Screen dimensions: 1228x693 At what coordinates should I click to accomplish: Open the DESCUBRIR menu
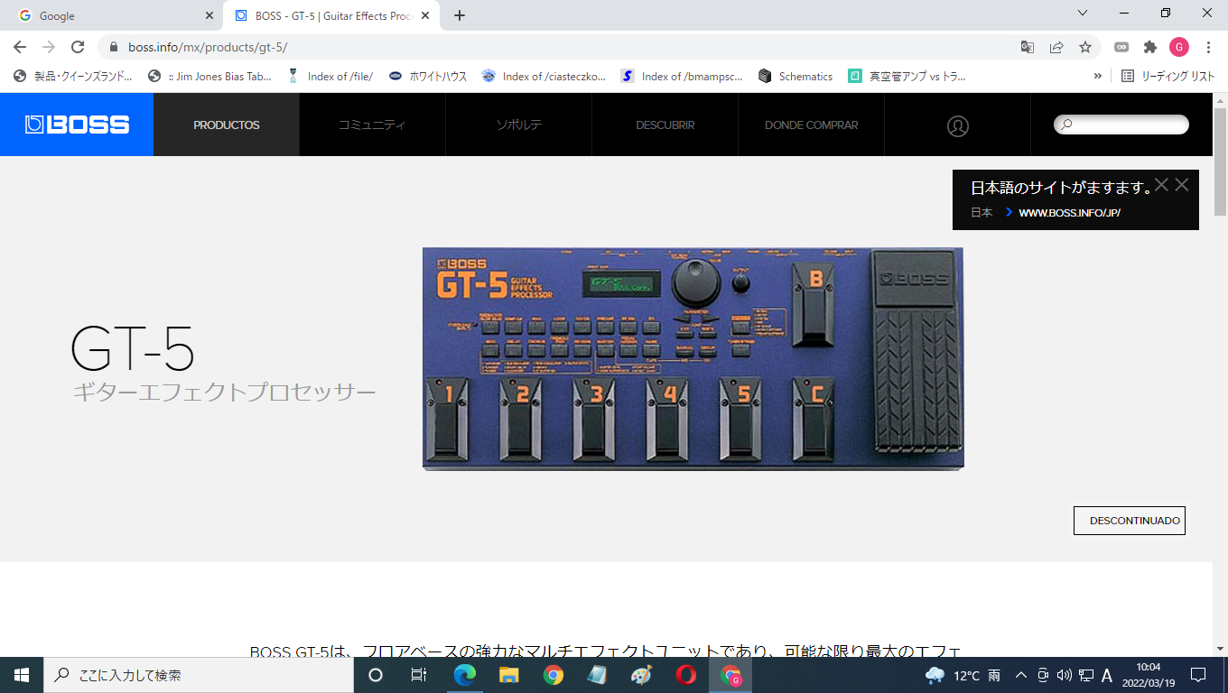coord(665,125)
